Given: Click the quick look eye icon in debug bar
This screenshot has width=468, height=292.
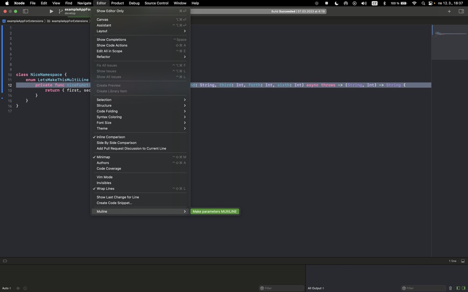Looking at the screenshot, I should (18, 288).
